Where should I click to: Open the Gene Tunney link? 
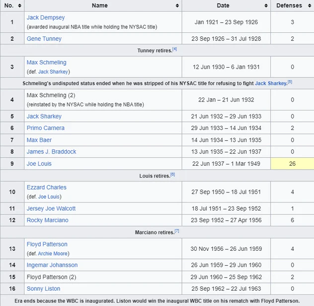pos(44,39)
